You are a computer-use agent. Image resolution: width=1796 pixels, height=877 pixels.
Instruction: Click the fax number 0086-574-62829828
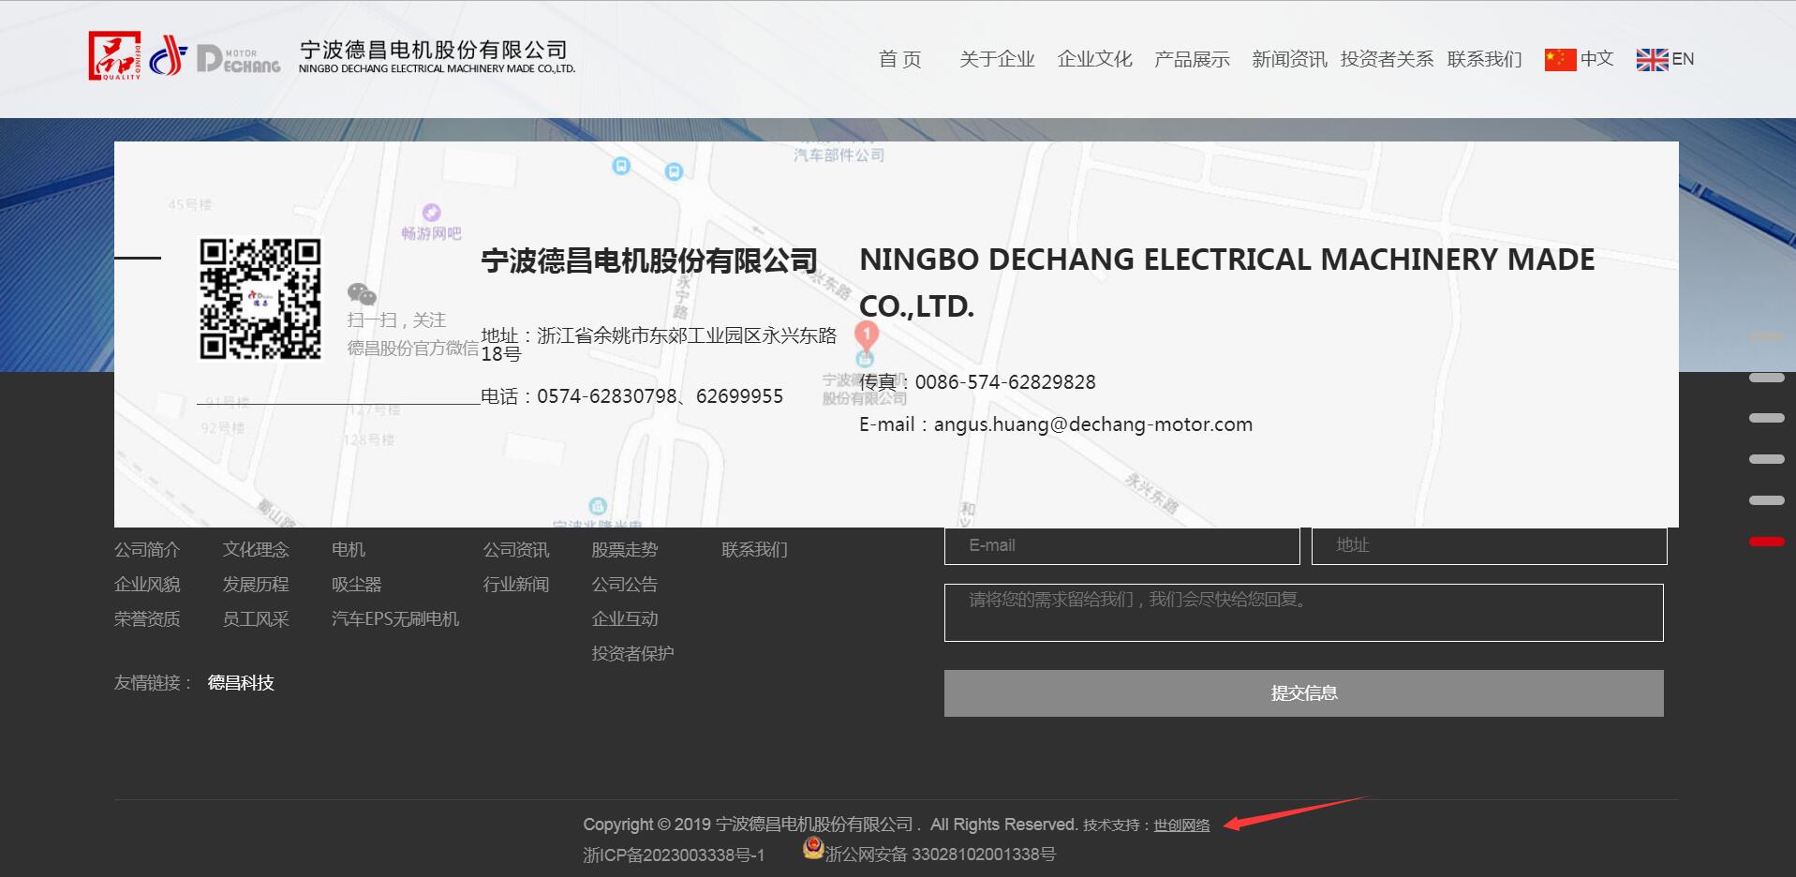coord(1005,382)
